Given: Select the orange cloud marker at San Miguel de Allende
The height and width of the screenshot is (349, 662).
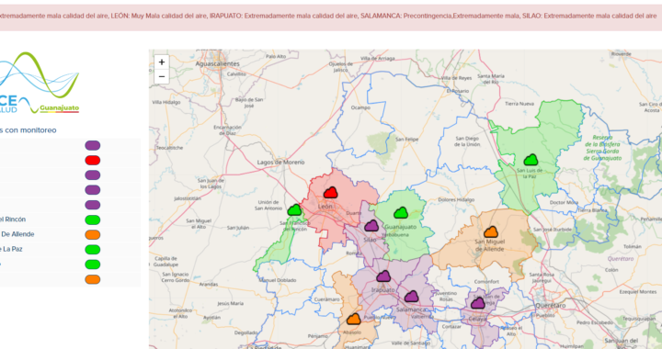Looking at the screenshot, I should pos(491,231).
